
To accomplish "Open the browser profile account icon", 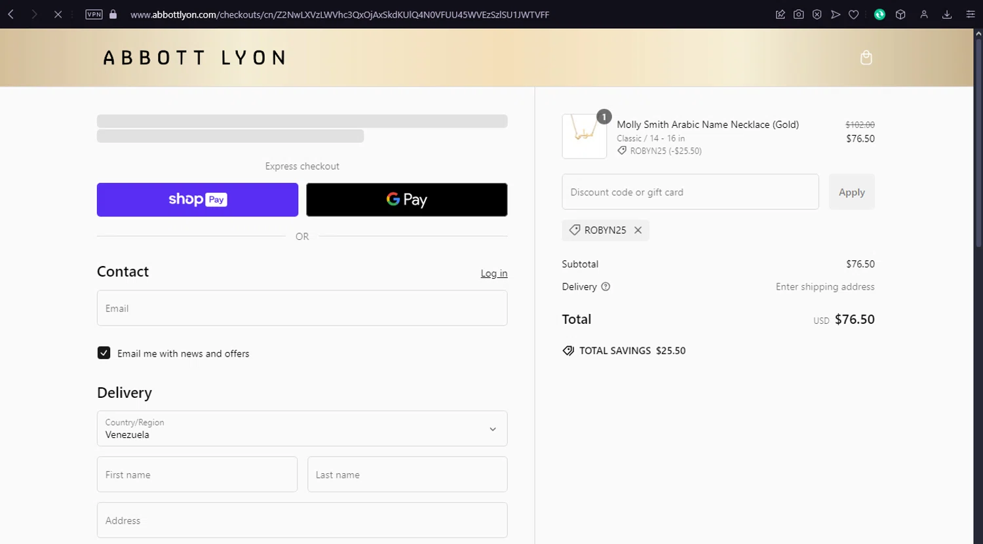I will click(924, 14).
